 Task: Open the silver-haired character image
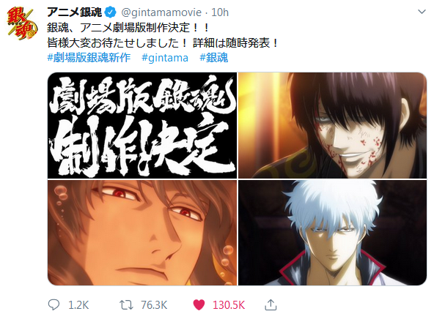332,233
